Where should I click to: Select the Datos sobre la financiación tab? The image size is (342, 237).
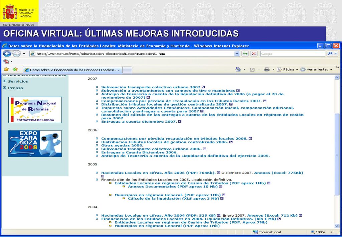[72, 70]
